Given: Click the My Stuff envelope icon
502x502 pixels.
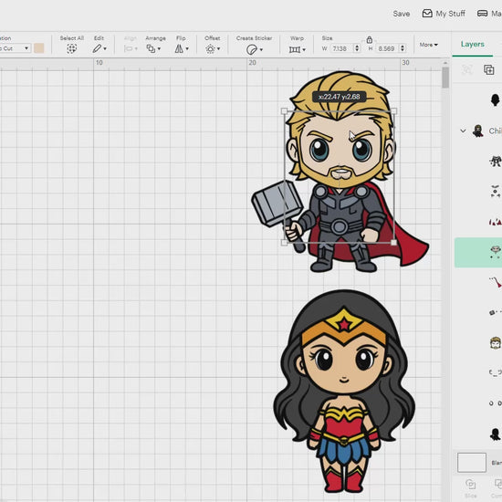Looking at the screenshot, I should 427,14.
